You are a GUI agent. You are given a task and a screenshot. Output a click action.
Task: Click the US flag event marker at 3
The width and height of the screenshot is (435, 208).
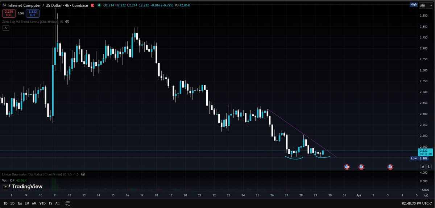click(x=390, y=167)
